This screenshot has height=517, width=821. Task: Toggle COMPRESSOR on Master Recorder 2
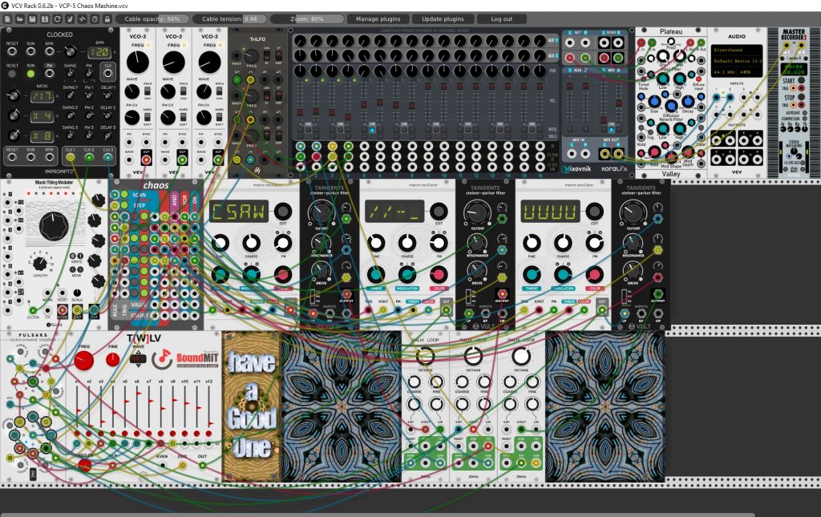coord(803,119)
